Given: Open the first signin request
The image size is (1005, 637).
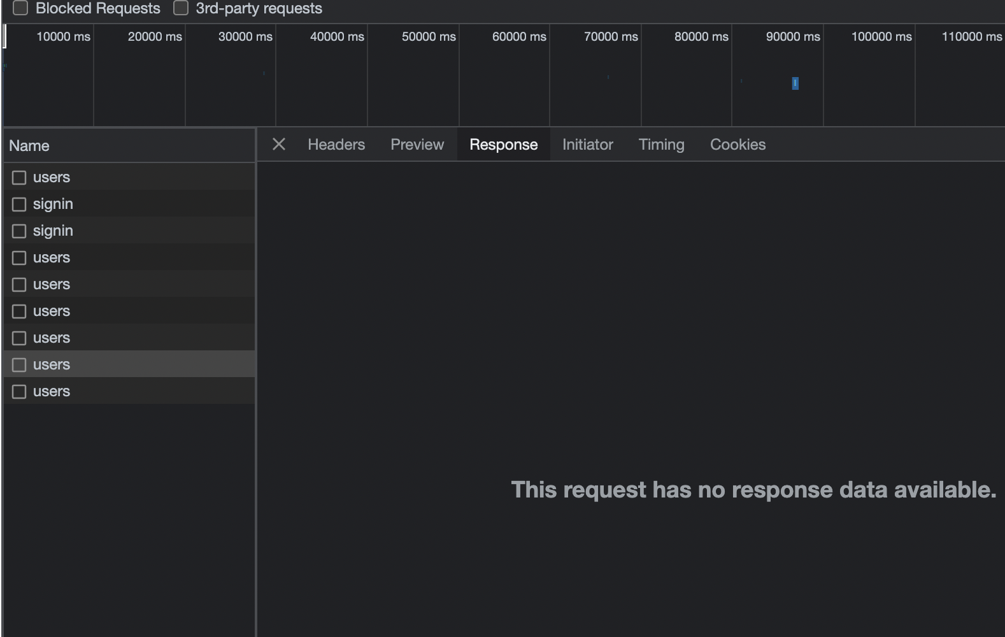Looking at the screenshot, I should [x=129, y=204].
